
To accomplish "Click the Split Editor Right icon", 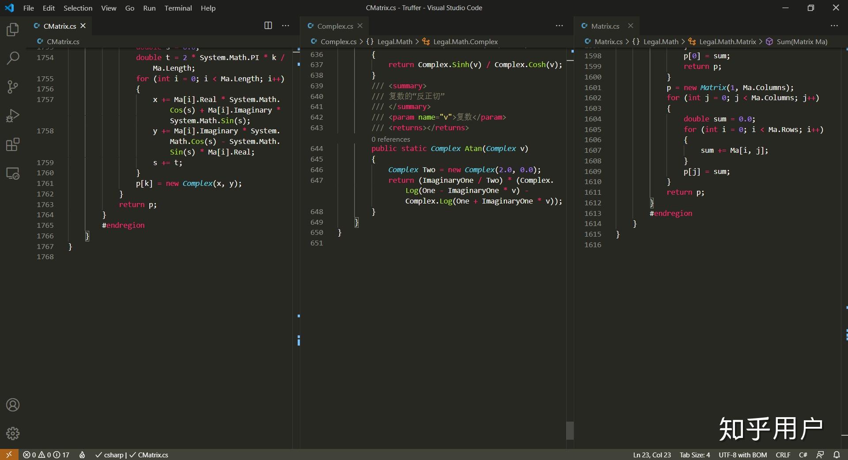I will [268, 26].
